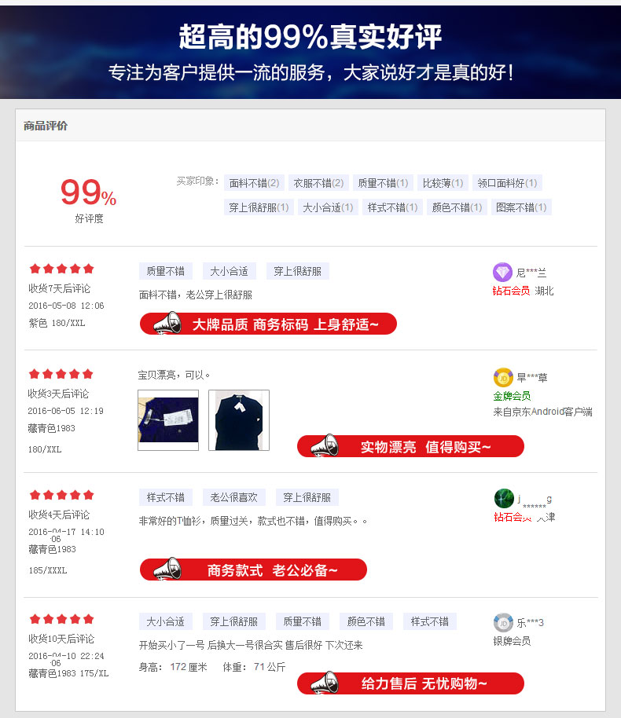Select the 图案不错(1) impression tag
Viewport: 621px width, 718px height.
point(521,207)
